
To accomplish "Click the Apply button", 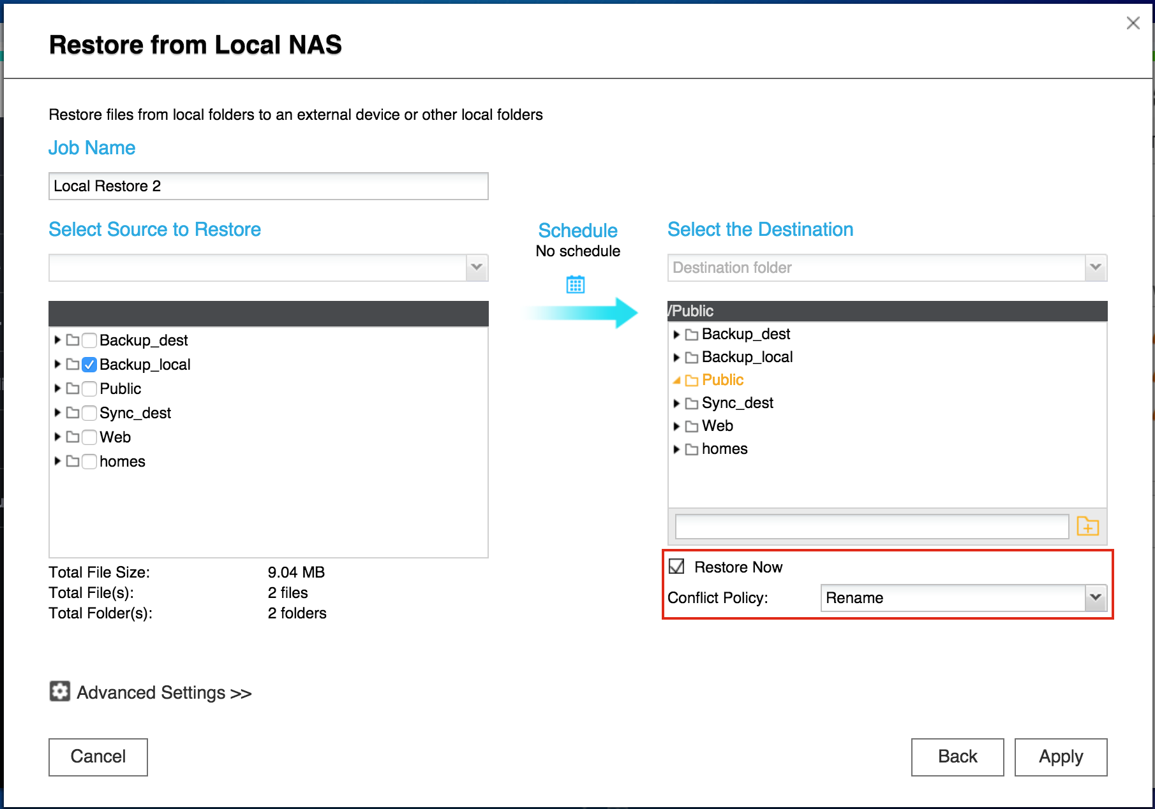I will [1061, 757].
